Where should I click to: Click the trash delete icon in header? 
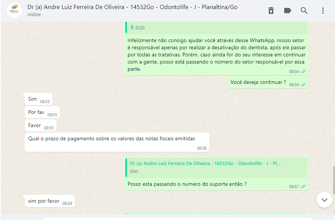(x=271, y=11)
